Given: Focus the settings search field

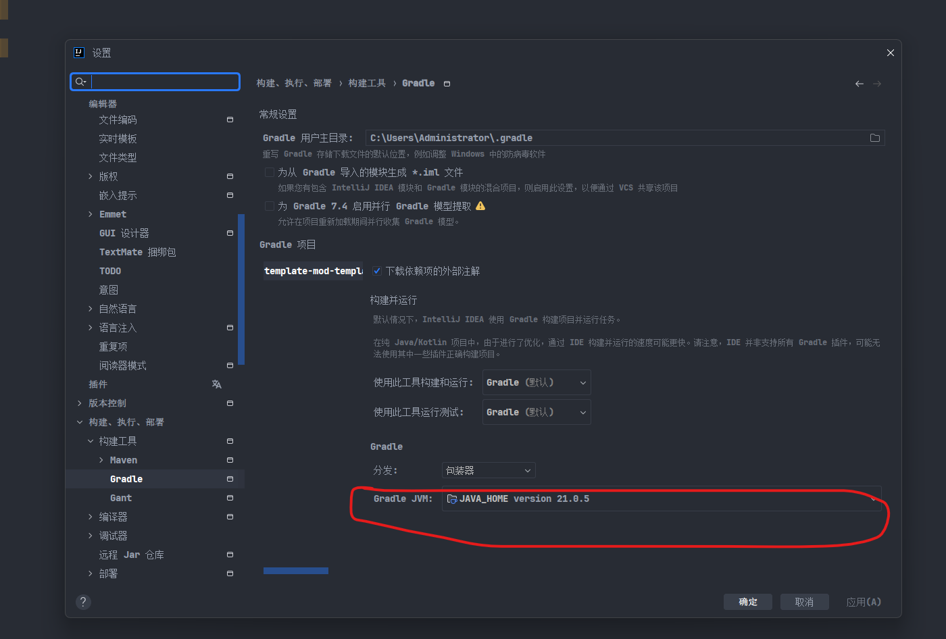Looking at the screenshot, I should (x=155, y=82).
